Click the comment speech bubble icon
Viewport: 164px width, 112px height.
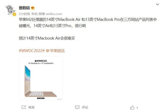(x=77, y=107)
